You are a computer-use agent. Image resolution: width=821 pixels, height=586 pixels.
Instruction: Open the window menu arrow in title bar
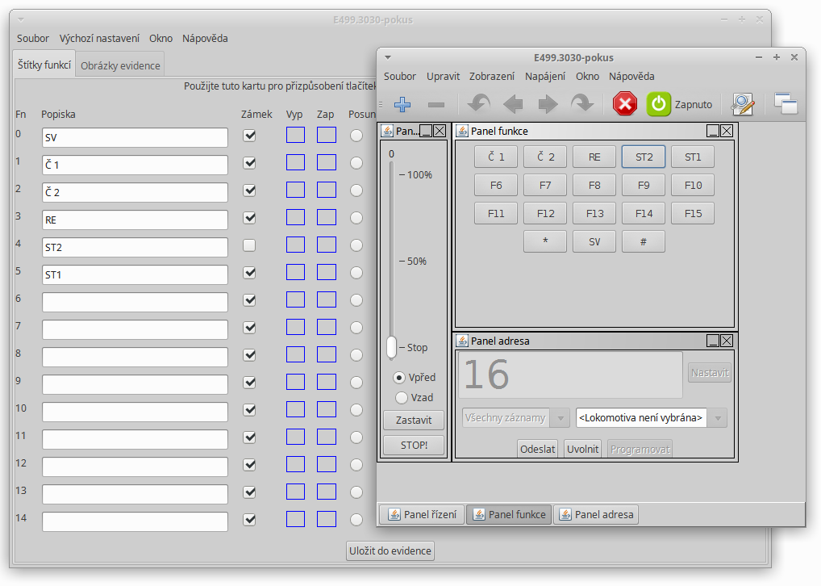tap(388, 57)
